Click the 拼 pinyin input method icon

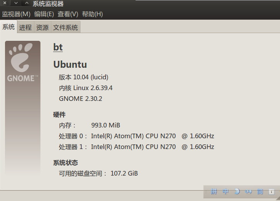point(214,191)
